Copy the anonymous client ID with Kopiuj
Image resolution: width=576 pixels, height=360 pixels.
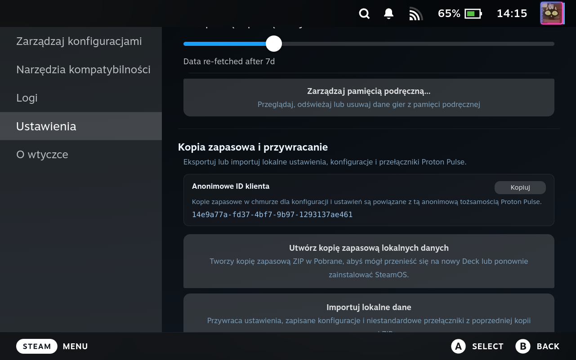click(520, 187)
